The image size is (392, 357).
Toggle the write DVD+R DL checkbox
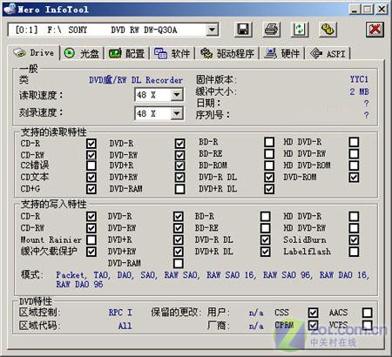pos(265,252)
